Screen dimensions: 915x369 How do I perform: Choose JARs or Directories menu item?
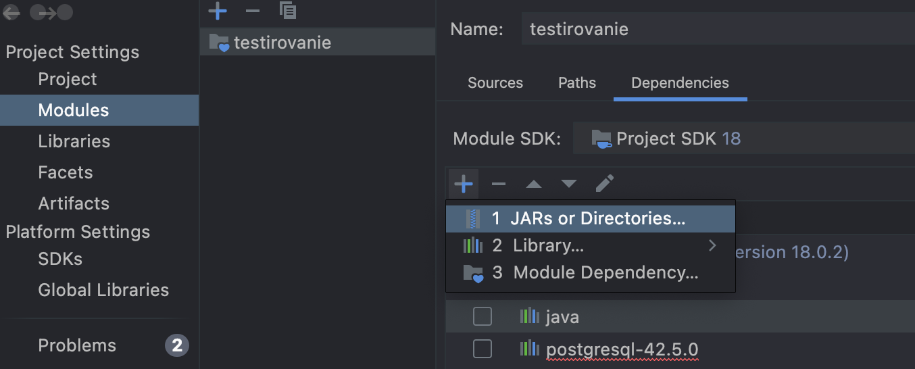(590, 218)
